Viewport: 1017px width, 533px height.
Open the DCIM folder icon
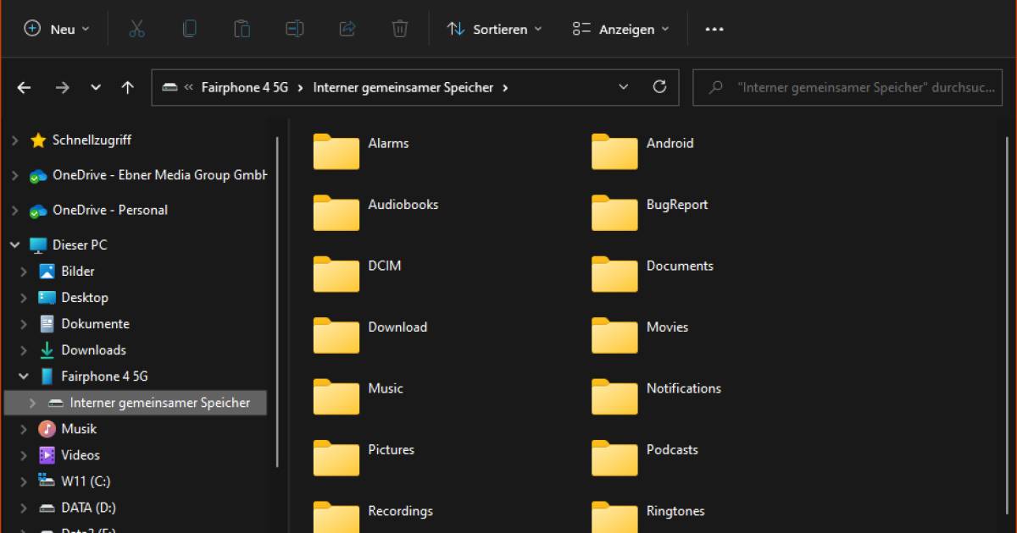click(336, 273)
